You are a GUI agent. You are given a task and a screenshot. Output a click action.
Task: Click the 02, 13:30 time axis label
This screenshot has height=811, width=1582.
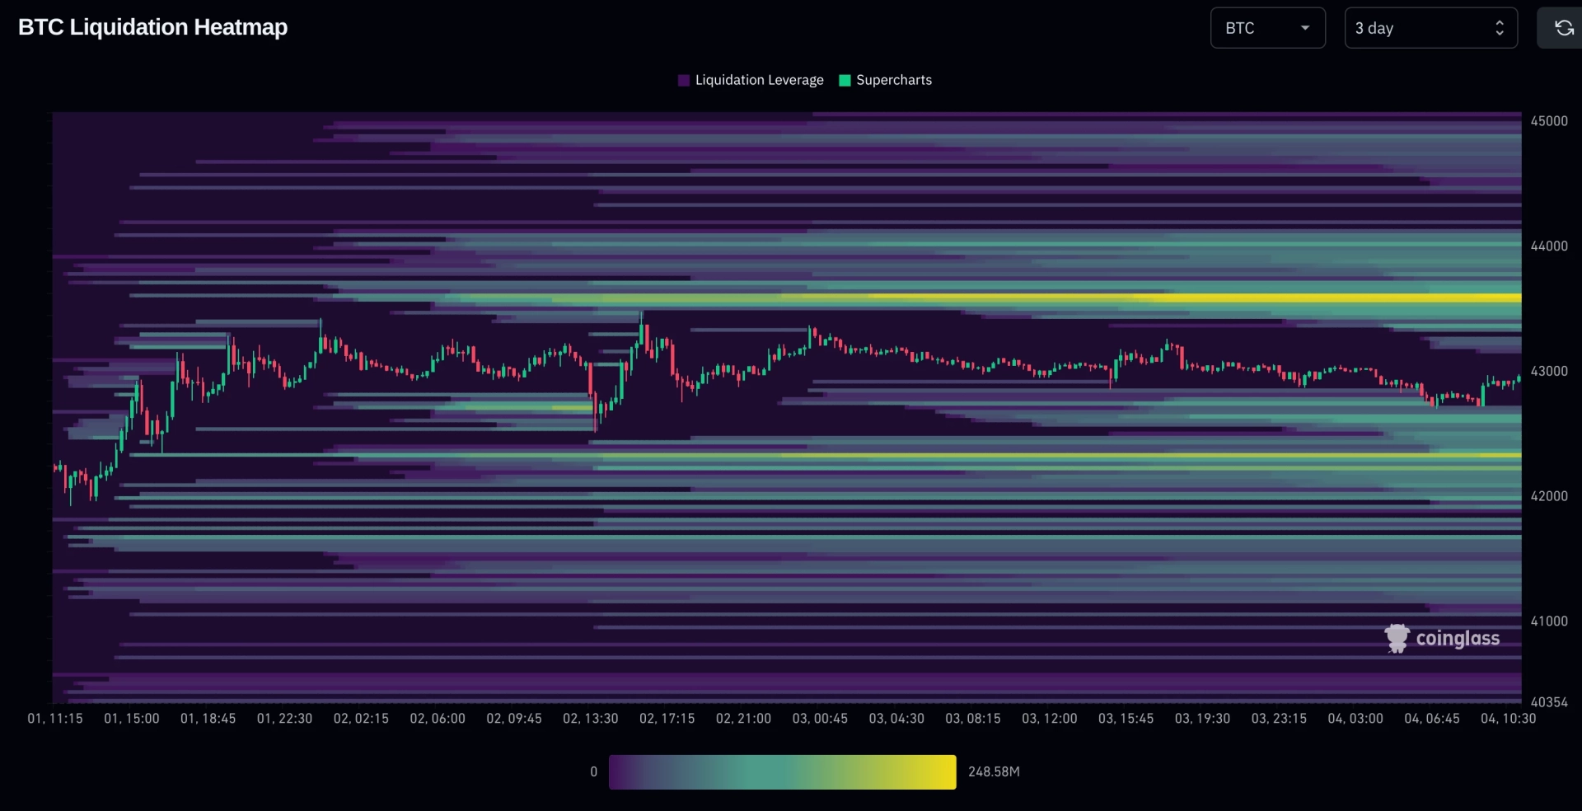click(x=591, y=719)
